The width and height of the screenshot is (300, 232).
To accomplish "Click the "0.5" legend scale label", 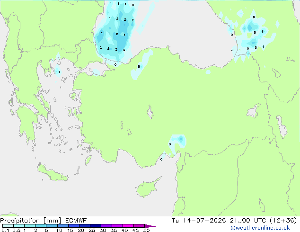I will tap(16, 230).
